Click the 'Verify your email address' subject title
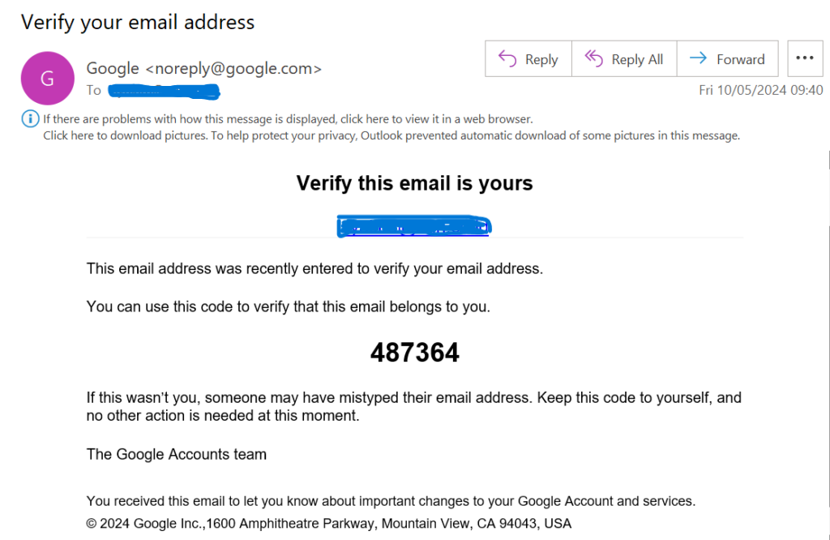Screen dimensions: 830x540 (138, 22)
